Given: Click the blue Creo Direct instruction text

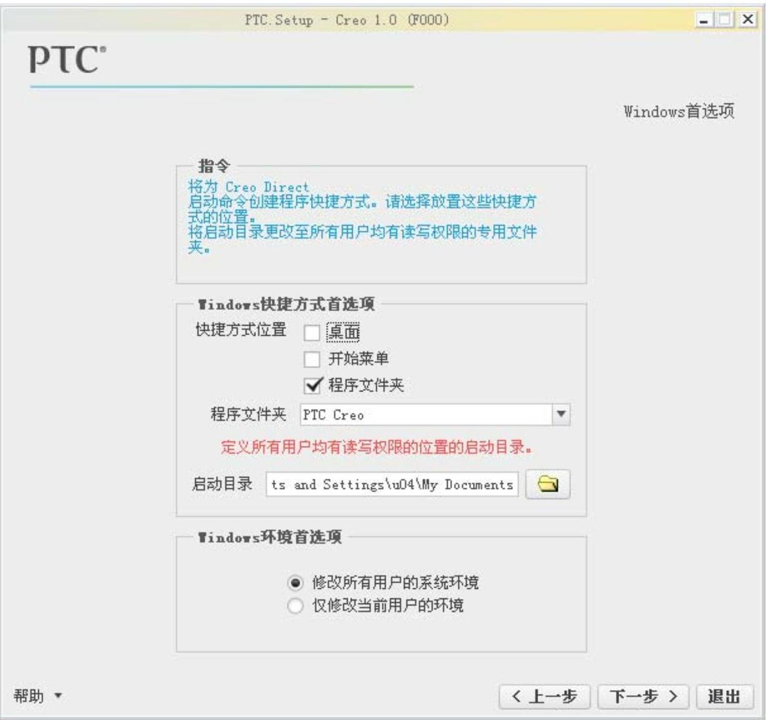Looking at the screenshot, I should coord(362,217).
